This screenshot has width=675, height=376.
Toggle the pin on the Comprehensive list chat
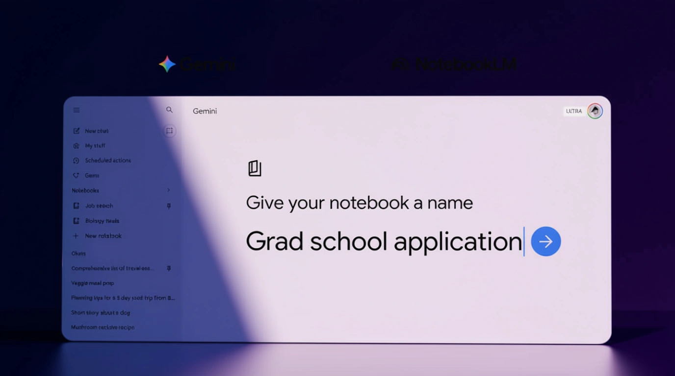pyautogui.click(x=169, y=268)
